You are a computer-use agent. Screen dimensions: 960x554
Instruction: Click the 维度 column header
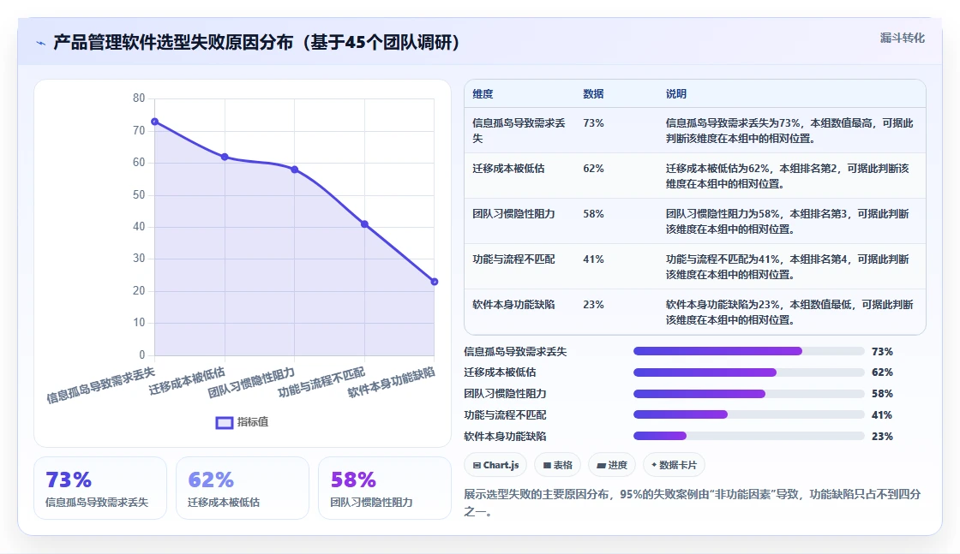(483, 94)
